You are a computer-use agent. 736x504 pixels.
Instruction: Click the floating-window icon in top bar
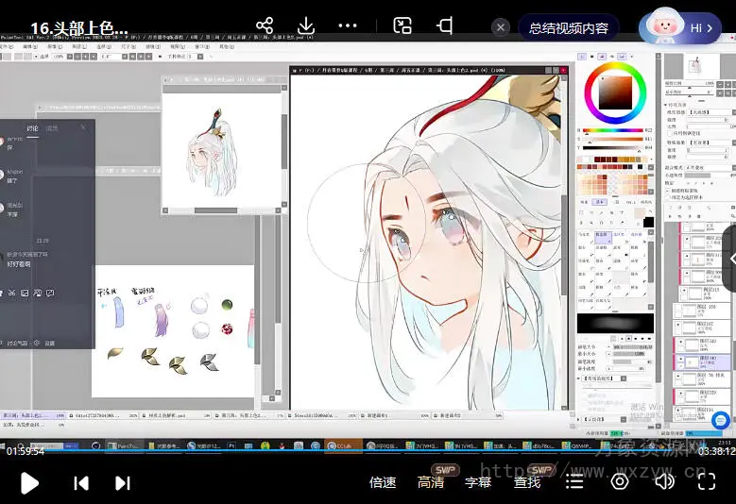point(402,26)
